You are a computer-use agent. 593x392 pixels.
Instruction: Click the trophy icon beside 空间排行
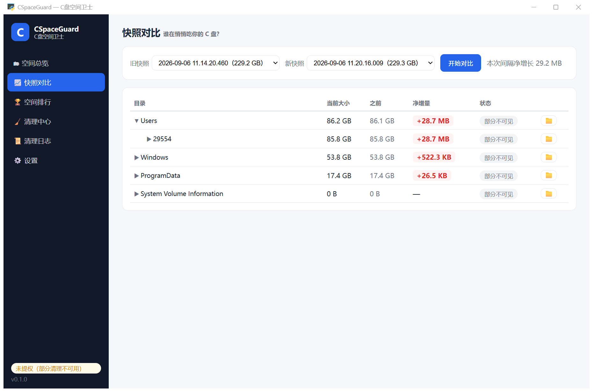18,102
